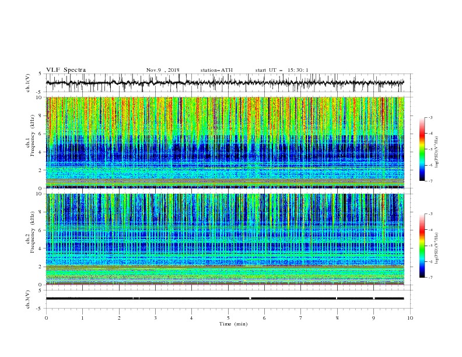Click the '10' tick on the time axis
The image size is (462, 357).
coord(410,318)
